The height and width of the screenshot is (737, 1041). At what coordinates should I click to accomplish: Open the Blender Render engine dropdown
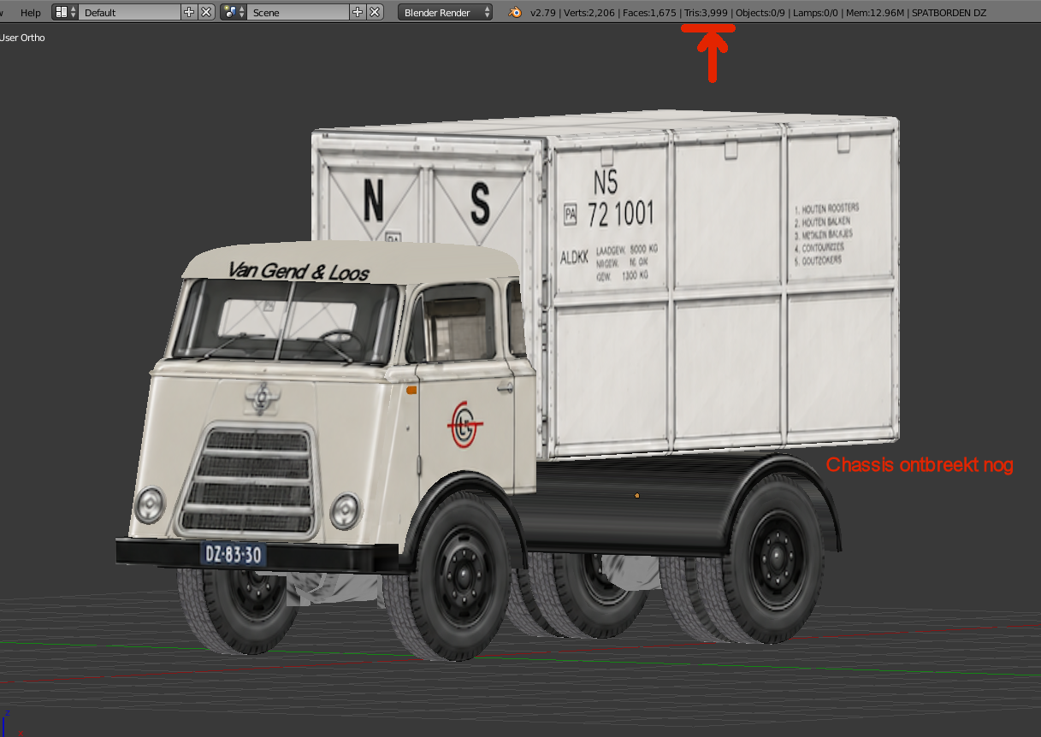pos(445,12)
